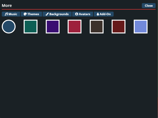Choose the dark brown color swatch

pyautogui.click(x=97, y=27)
